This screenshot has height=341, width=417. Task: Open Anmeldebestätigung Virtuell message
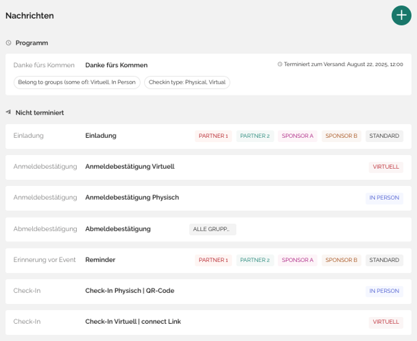click(208, 167)
